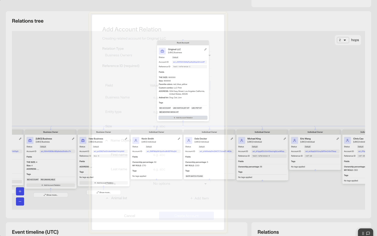The height and width of the screenshot is (236, 377).
Task: Open the Colors 'No options' dropdown
Action: point(180,184)
